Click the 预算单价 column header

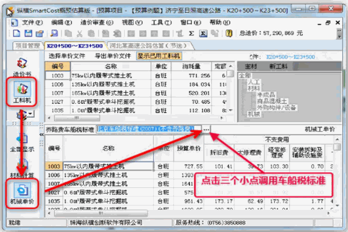[189, 148]
